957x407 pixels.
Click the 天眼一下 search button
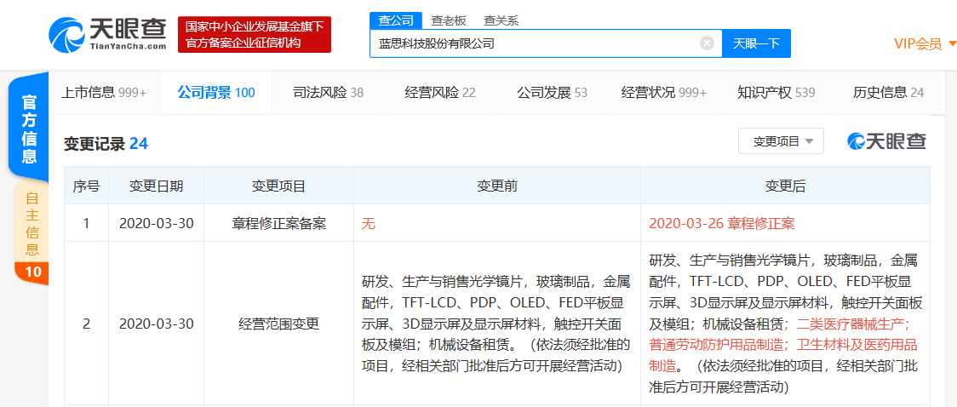click(x=756, y=43)
